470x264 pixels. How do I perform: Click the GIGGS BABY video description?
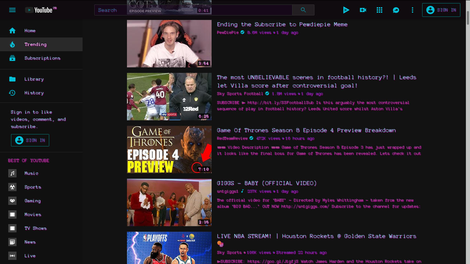(319, 203)
